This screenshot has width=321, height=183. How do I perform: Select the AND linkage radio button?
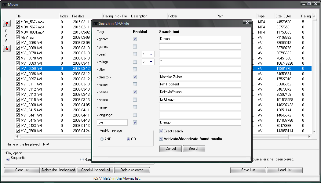click(x=102, y=139)
